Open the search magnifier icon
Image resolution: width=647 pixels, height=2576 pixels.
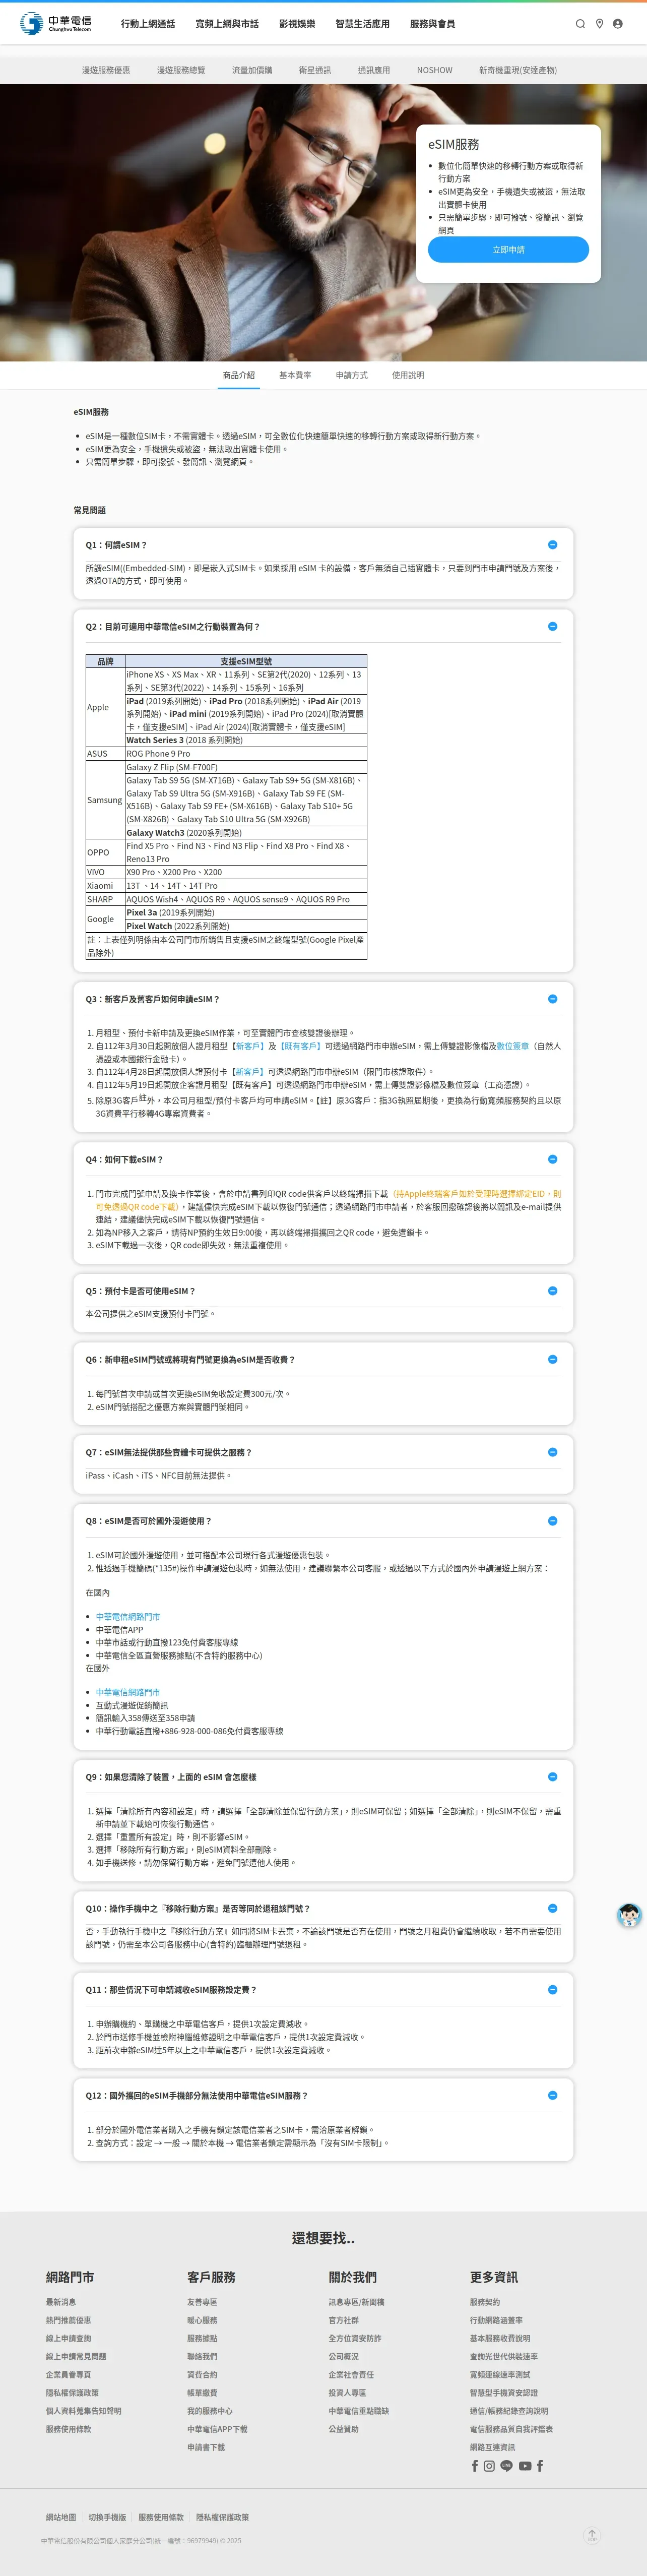pos(580,24)
